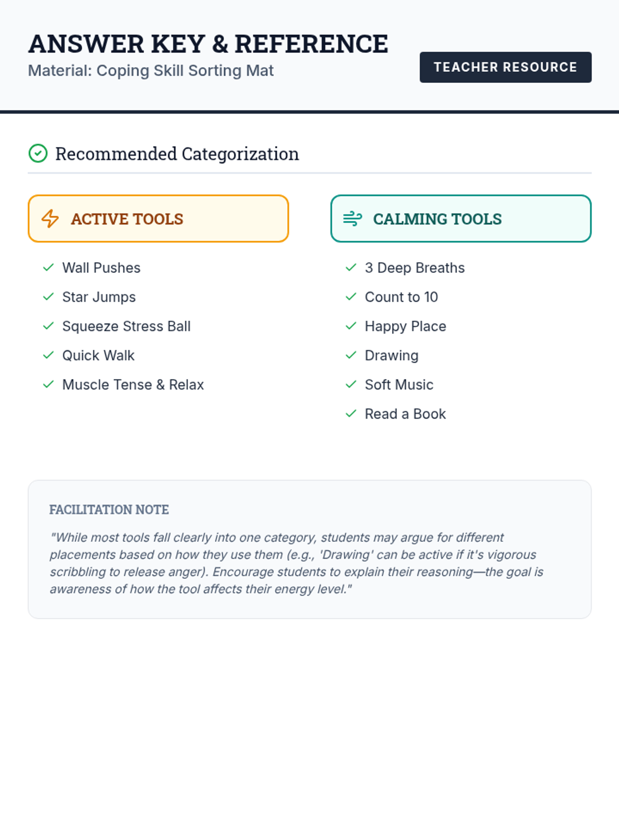
Task: Click the checkmark next to Soft Music
Action: click(351, 385)
